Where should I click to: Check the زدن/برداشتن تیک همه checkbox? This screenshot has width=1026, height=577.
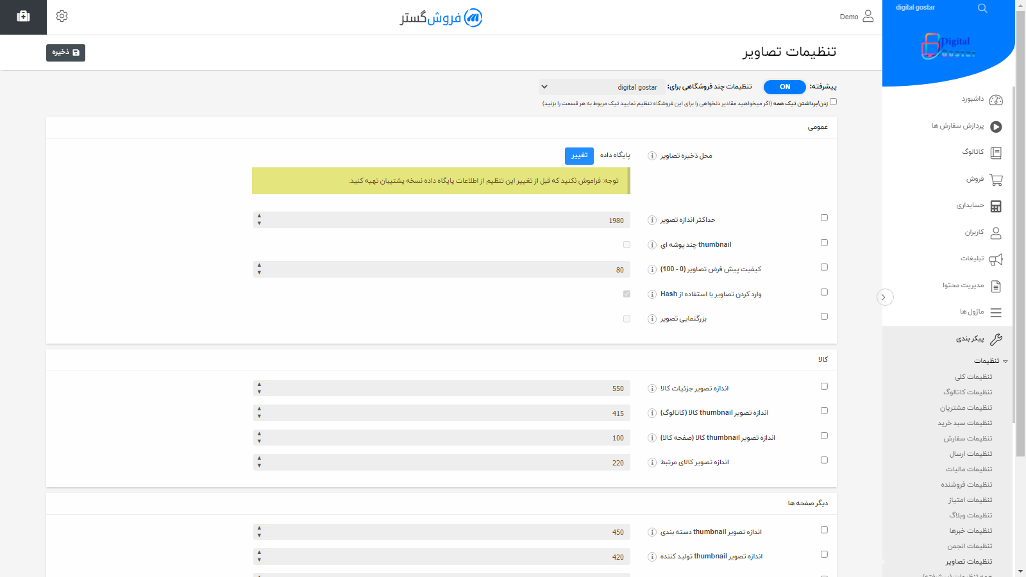click(833, 101)
